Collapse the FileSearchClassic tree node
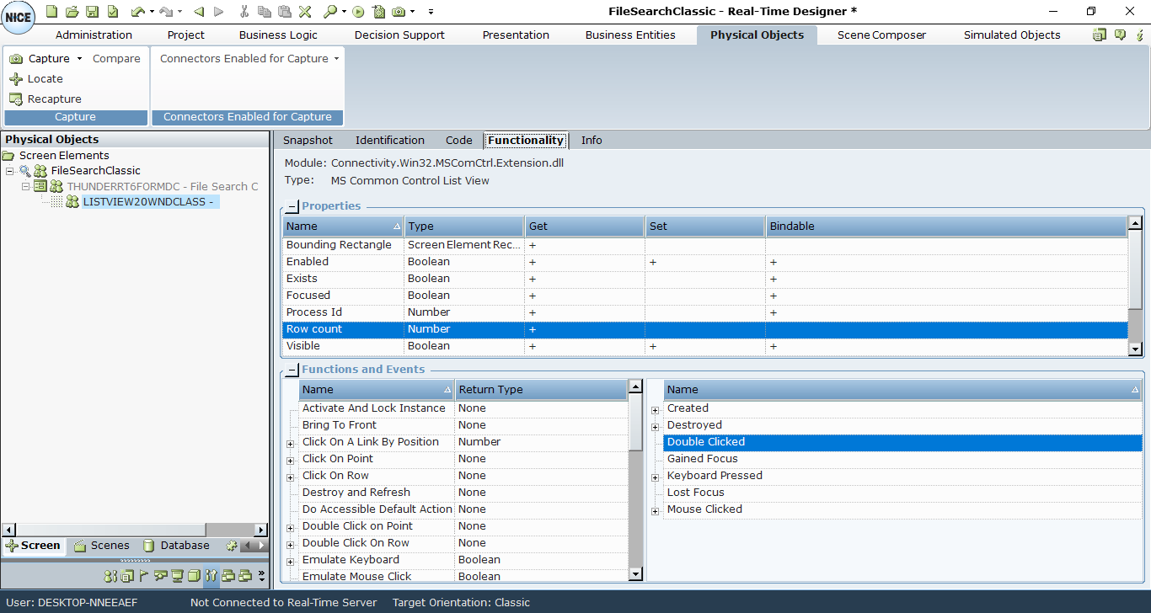Image resolution: width=1151 pixels, height=613 pixels. 10,171
